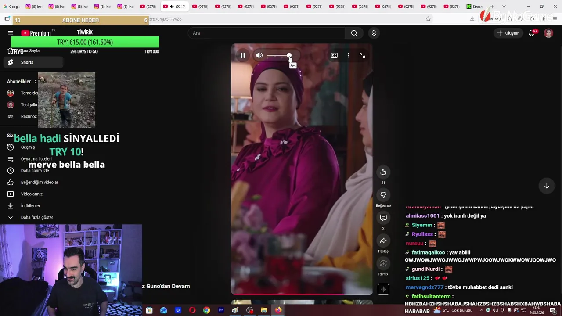Open the Short's comments panel
Image resolution: width=562 pixels, height=316 pixels.
383,218
